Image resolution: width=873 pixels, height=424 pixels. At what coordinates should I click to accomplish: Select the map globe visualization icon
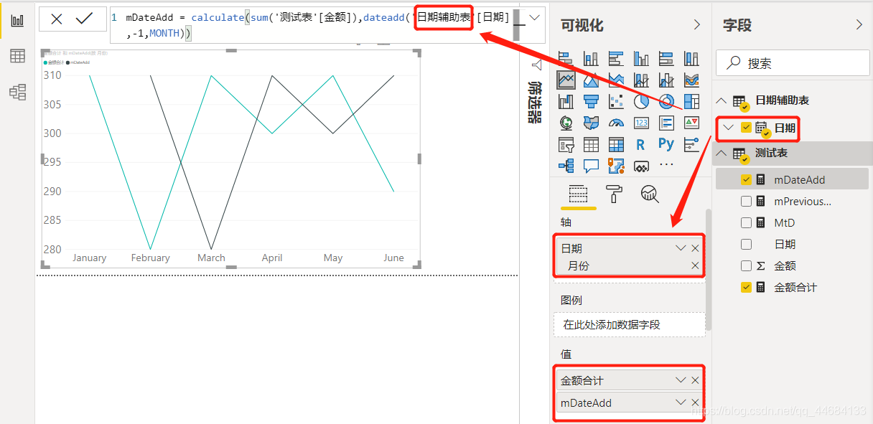[x=565, y=123]
